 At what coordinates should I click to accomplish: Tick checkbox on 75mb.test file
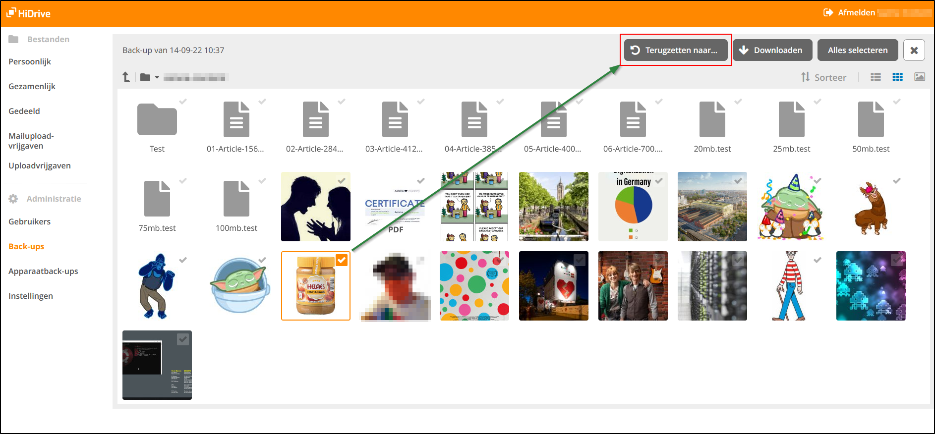point(183,181)
